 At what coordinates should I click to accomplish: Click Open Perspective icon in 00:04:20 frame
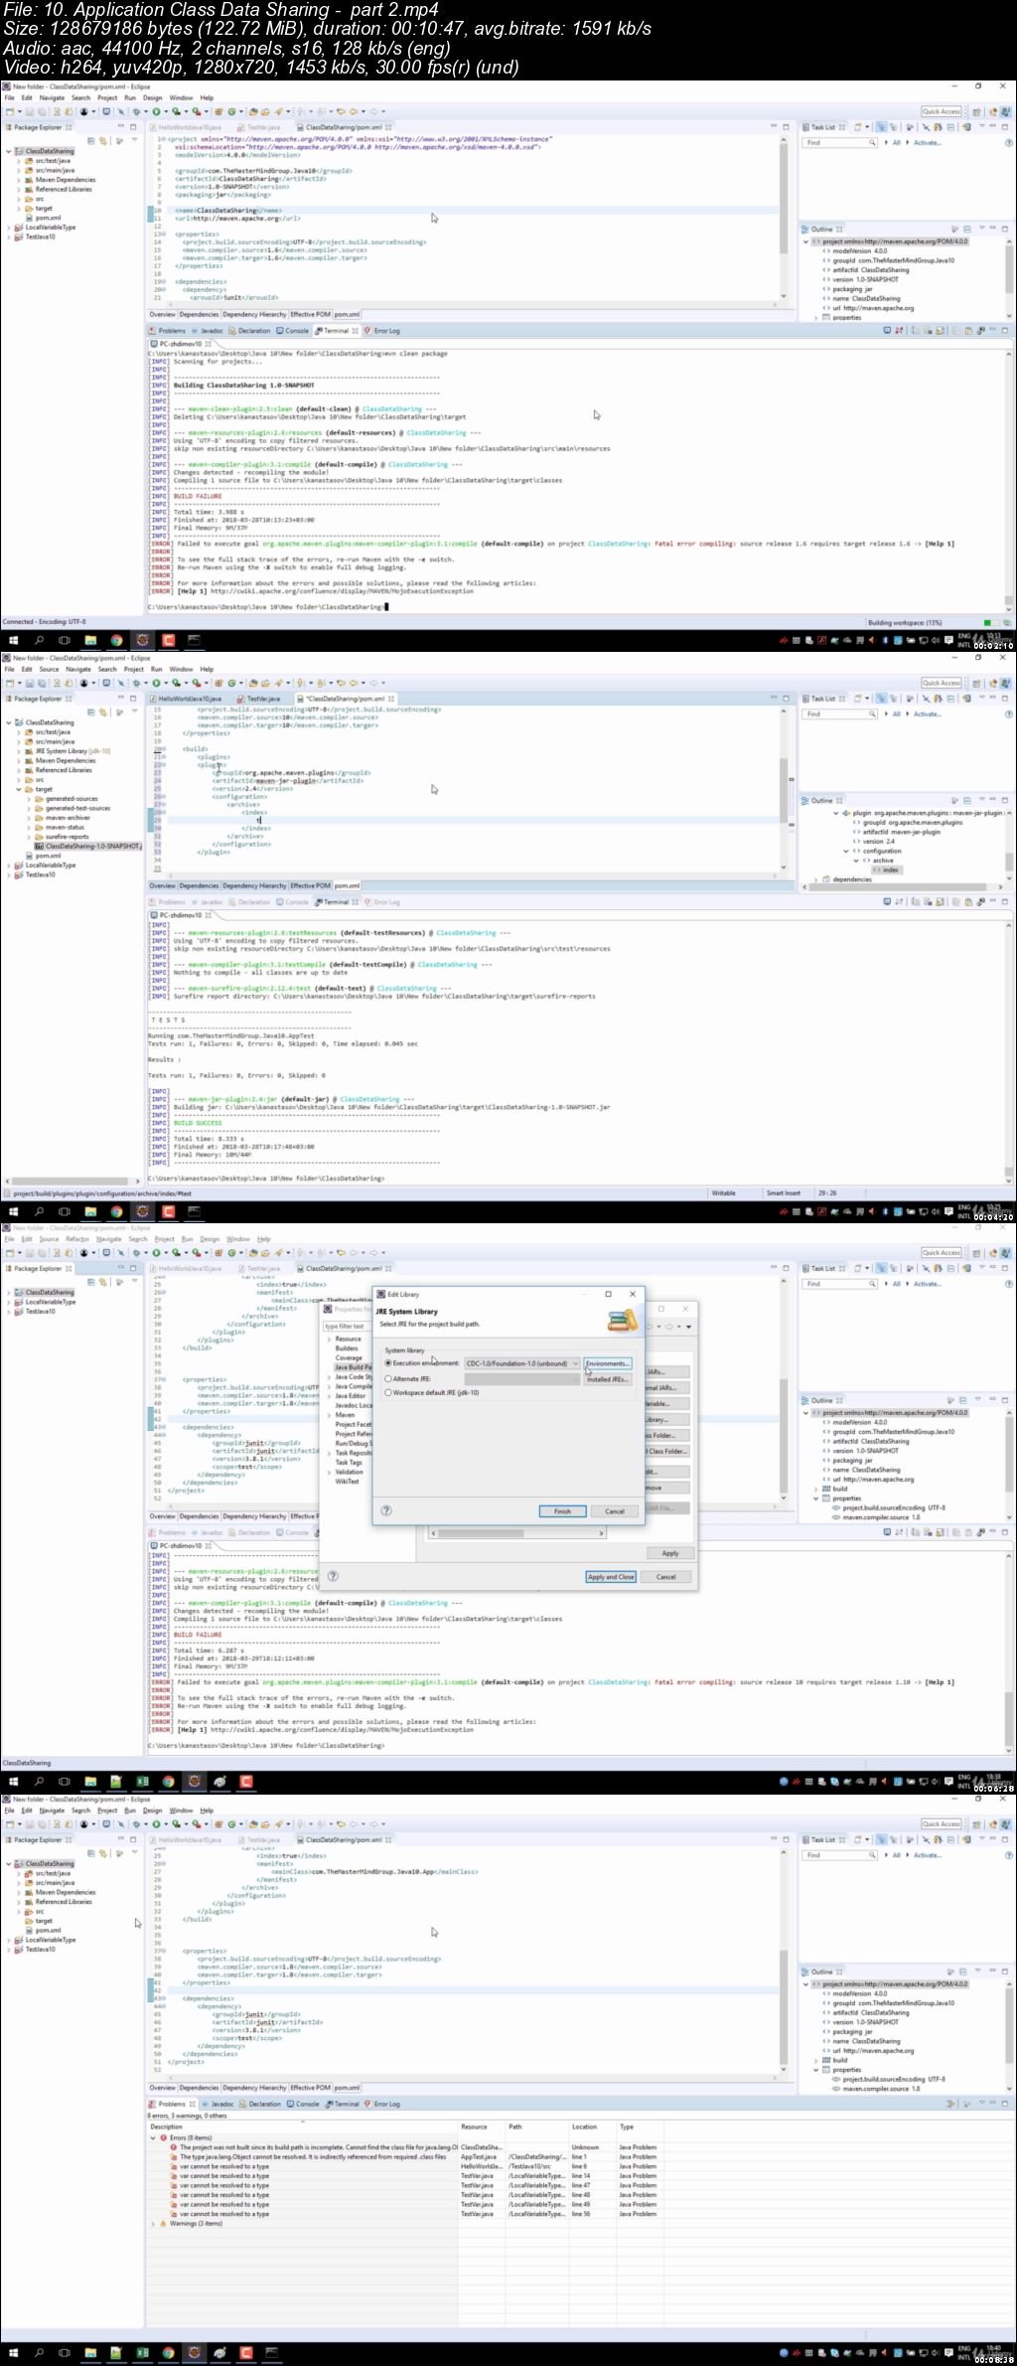point(976,683)
